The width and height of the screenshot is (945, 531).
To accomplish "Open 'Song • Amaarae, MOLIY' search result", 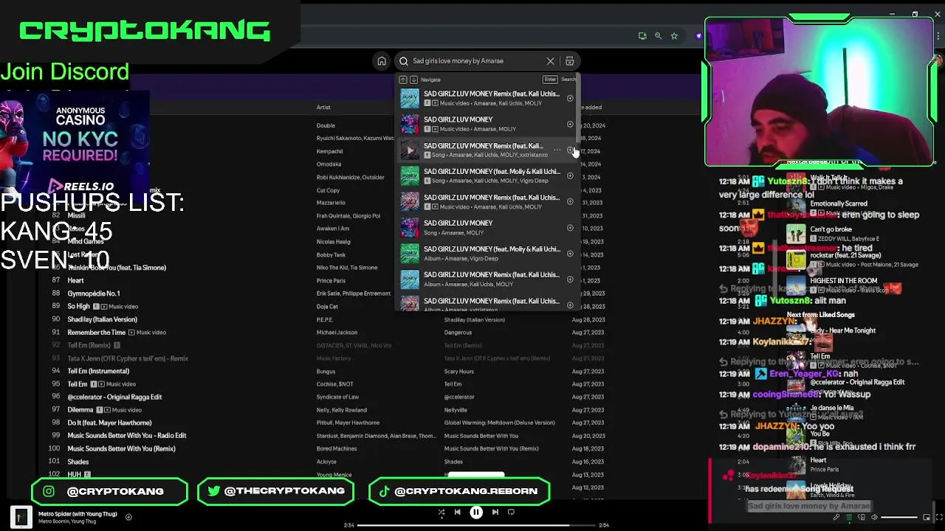I will tap(486, 228).
